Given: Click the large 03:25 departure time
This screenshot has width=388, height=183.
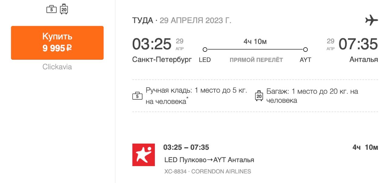Looking at the screenshot, I should [152, 44].
